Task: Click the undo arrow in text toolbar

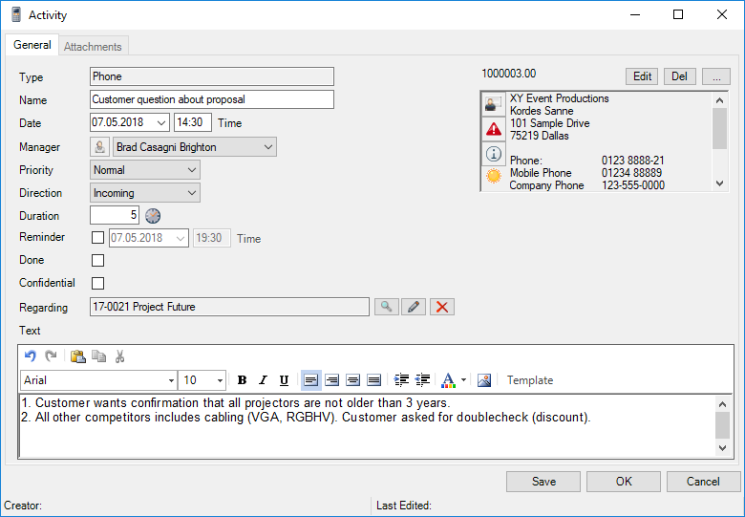Action: 30,356
